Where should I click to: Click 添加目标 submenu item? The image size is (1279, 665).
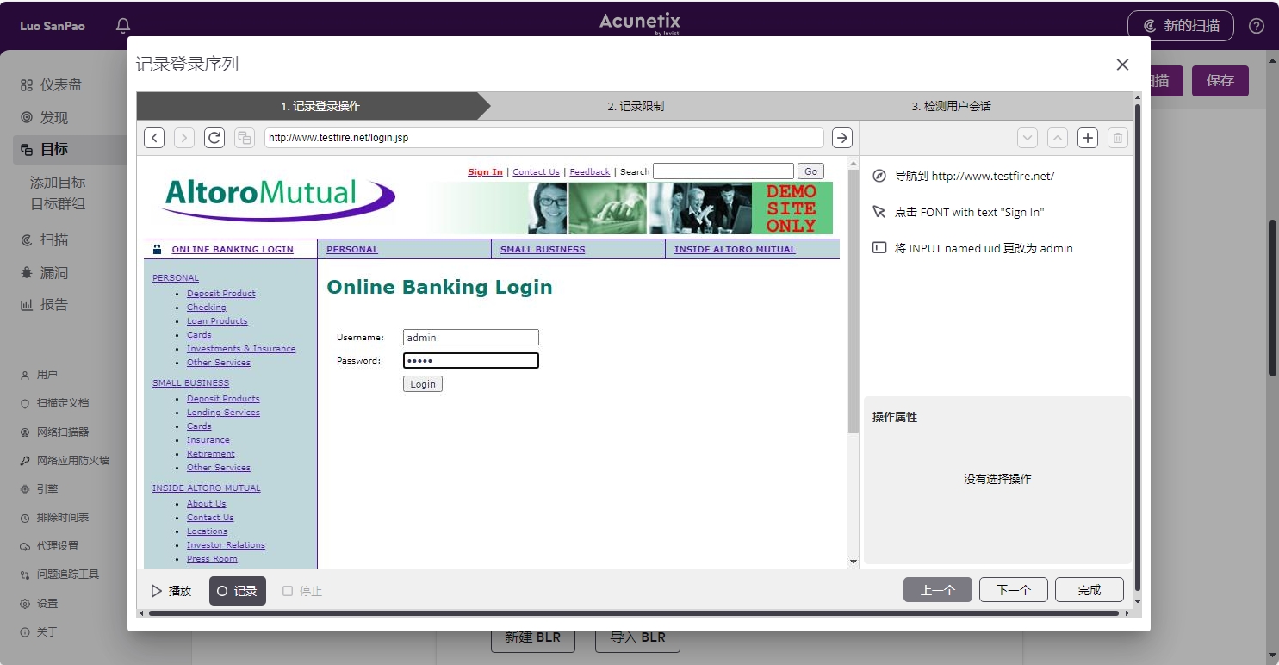click(58, 183)
